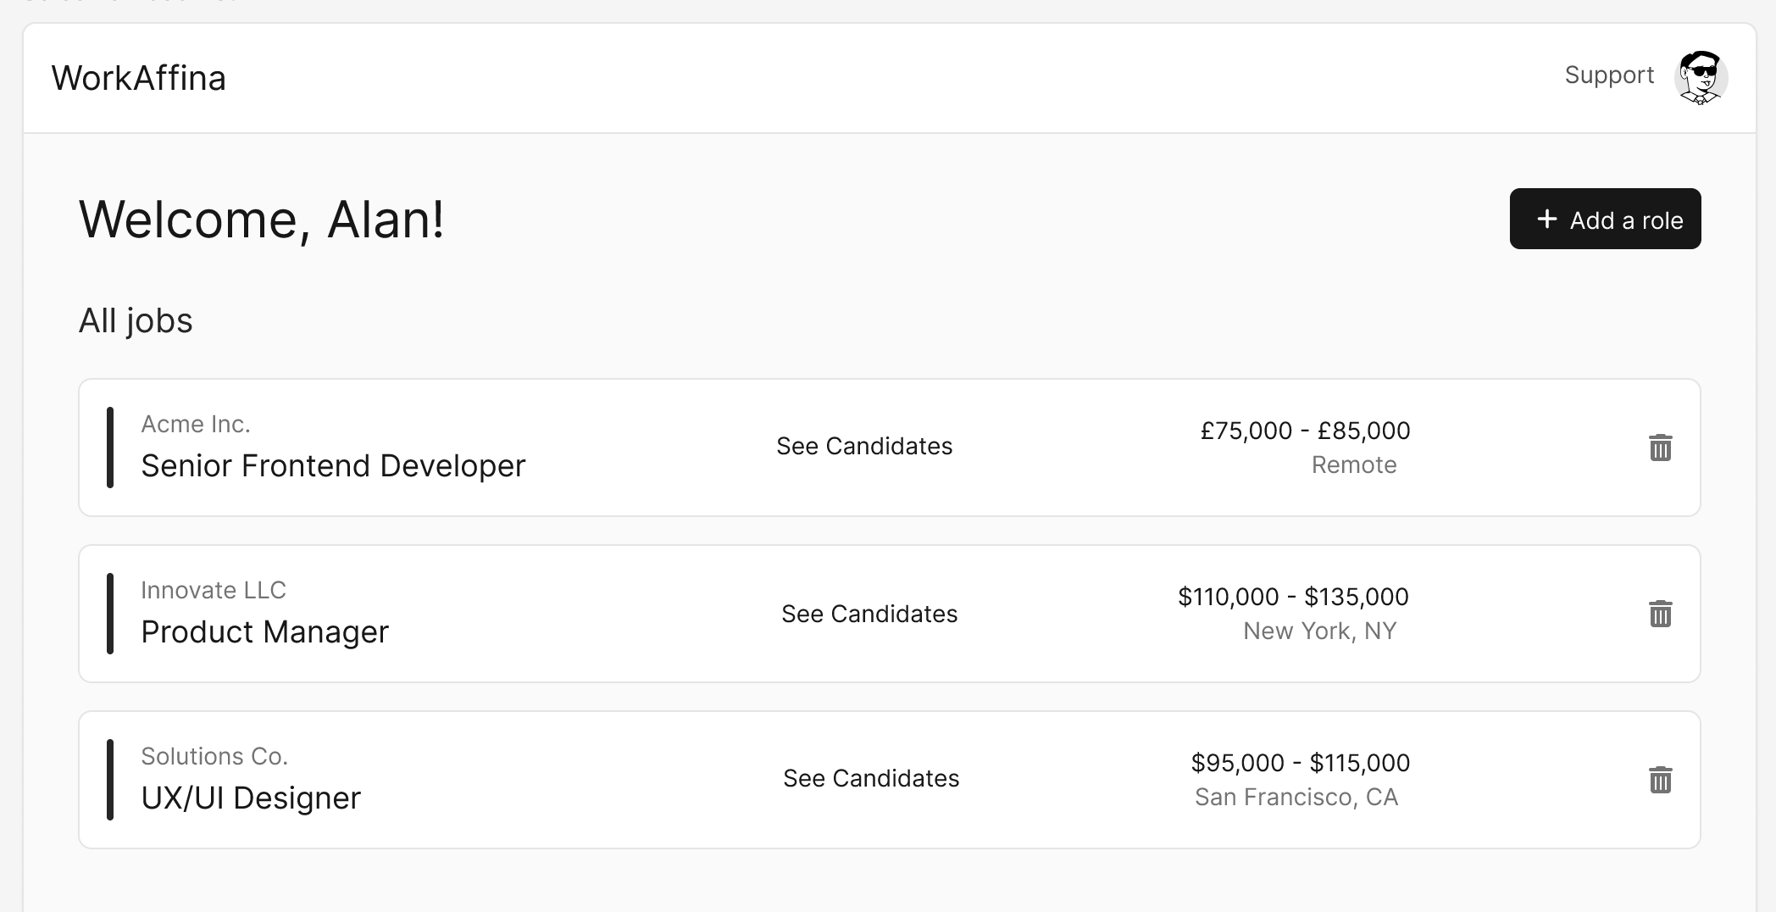Click the San Francisco, CA location
The height and width of the screenshot is (912, 1776).
[1296, 798]
